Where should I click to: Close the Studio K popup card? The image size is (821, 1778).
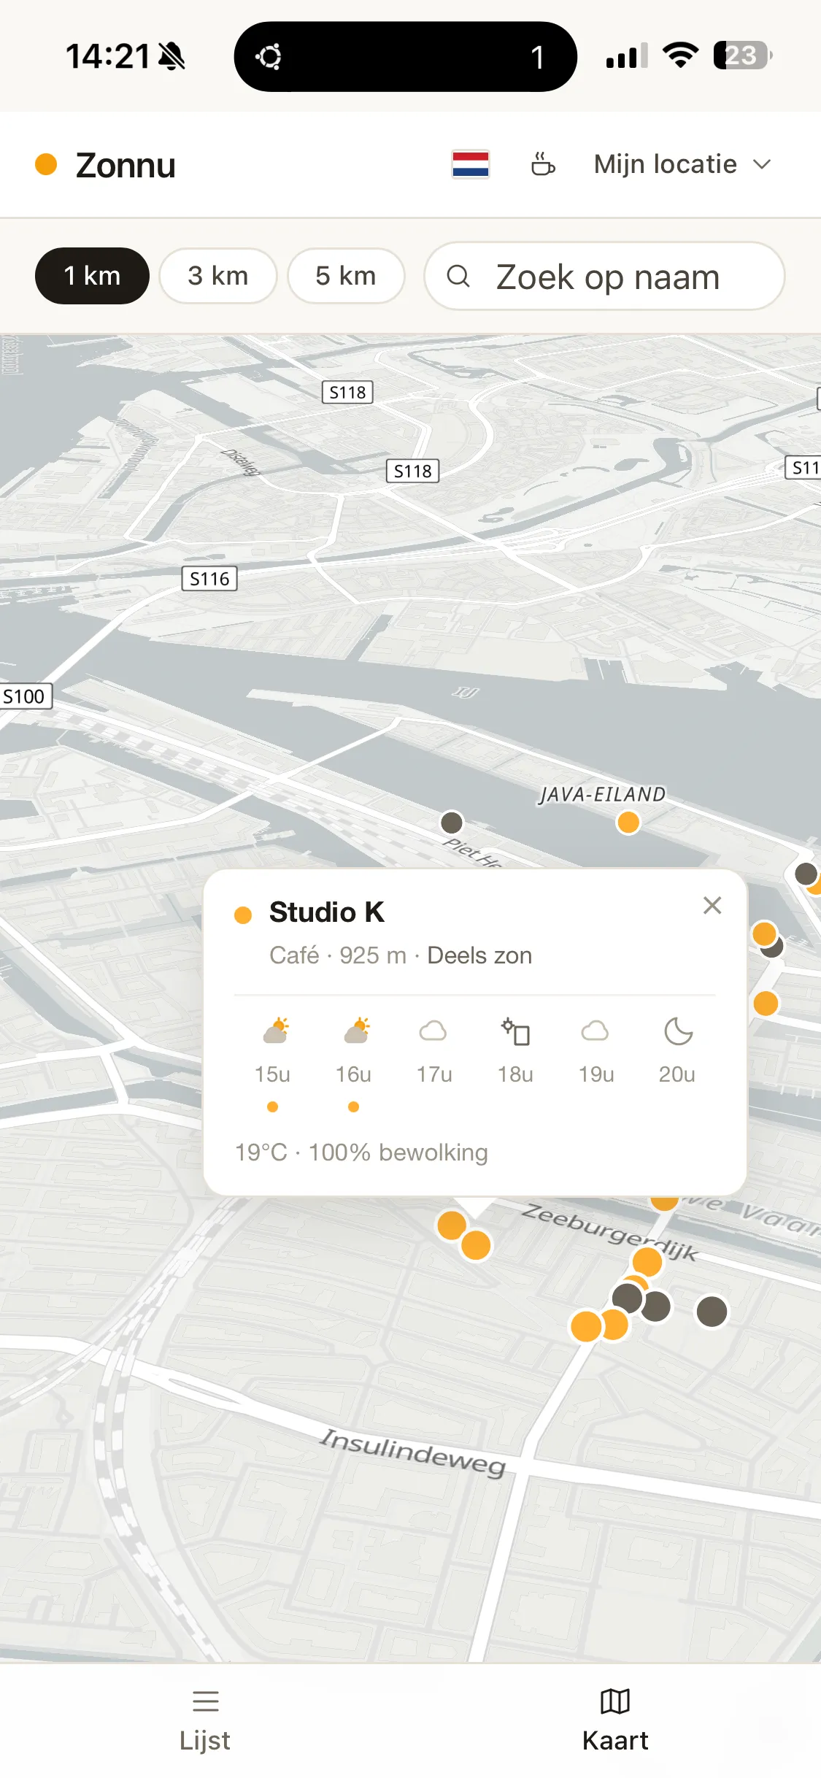point(712,905)
